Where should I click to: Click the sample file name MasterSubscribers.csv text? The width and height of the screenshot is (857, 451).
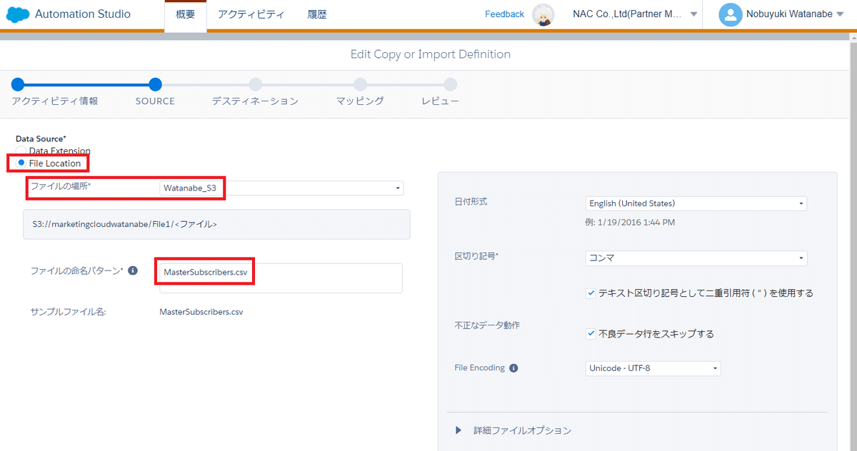201,312
